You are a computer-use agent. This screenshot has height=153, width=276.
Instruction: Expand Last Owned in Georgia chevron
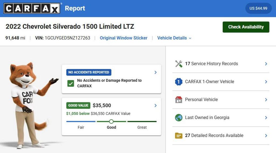click(x=266, y=118)
